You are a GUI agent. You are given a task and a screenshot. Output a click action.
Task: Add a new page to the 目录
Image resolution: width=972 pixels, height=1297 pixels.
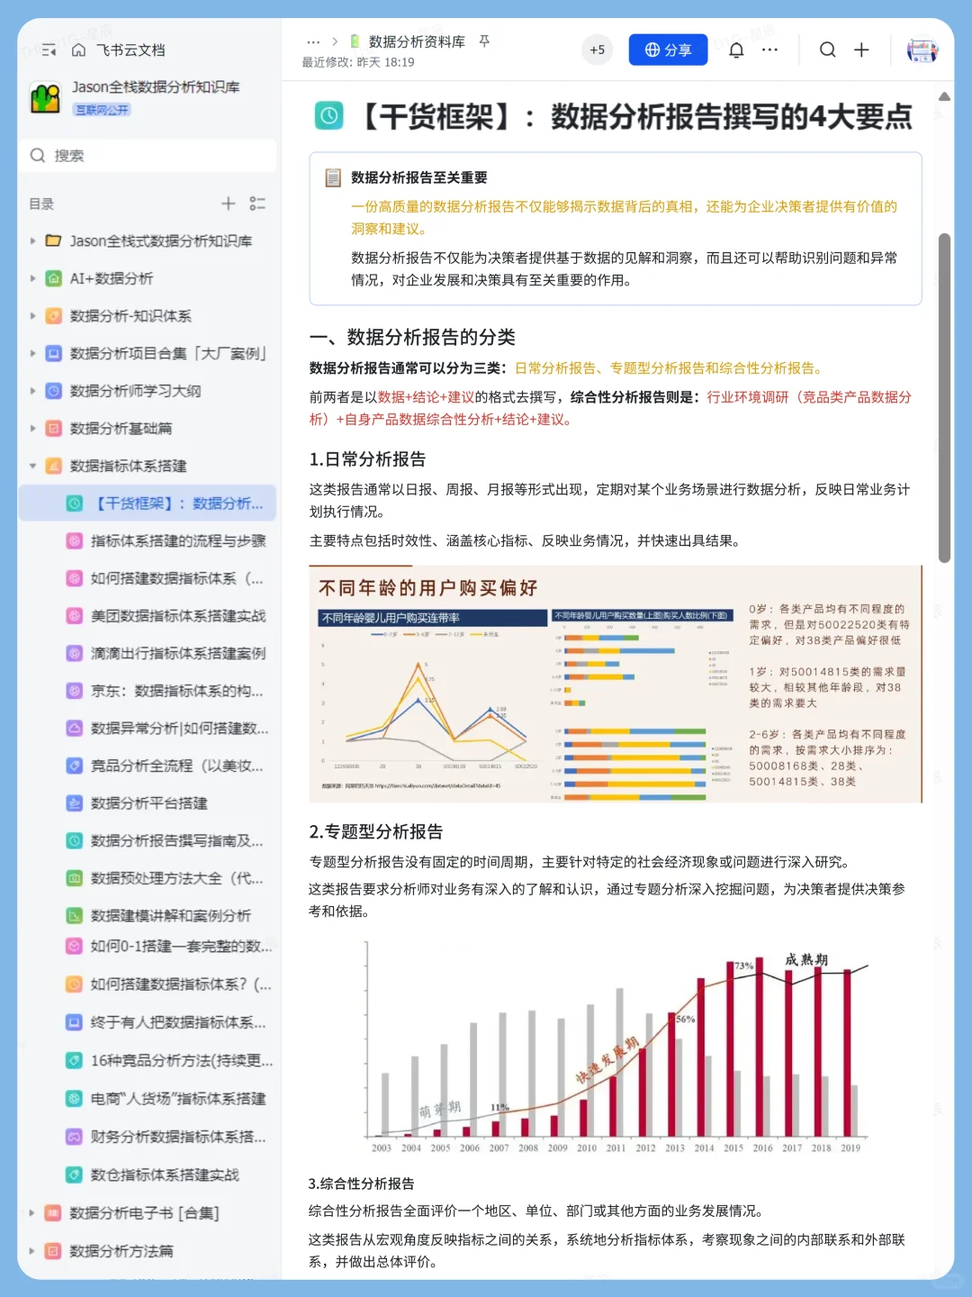229,204
